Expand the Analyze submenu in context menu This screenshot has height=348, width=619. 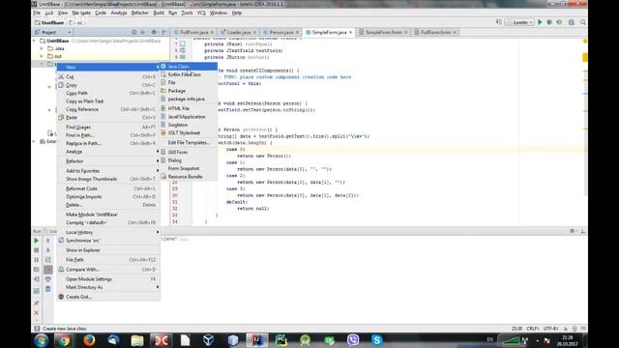coord(108,152)
